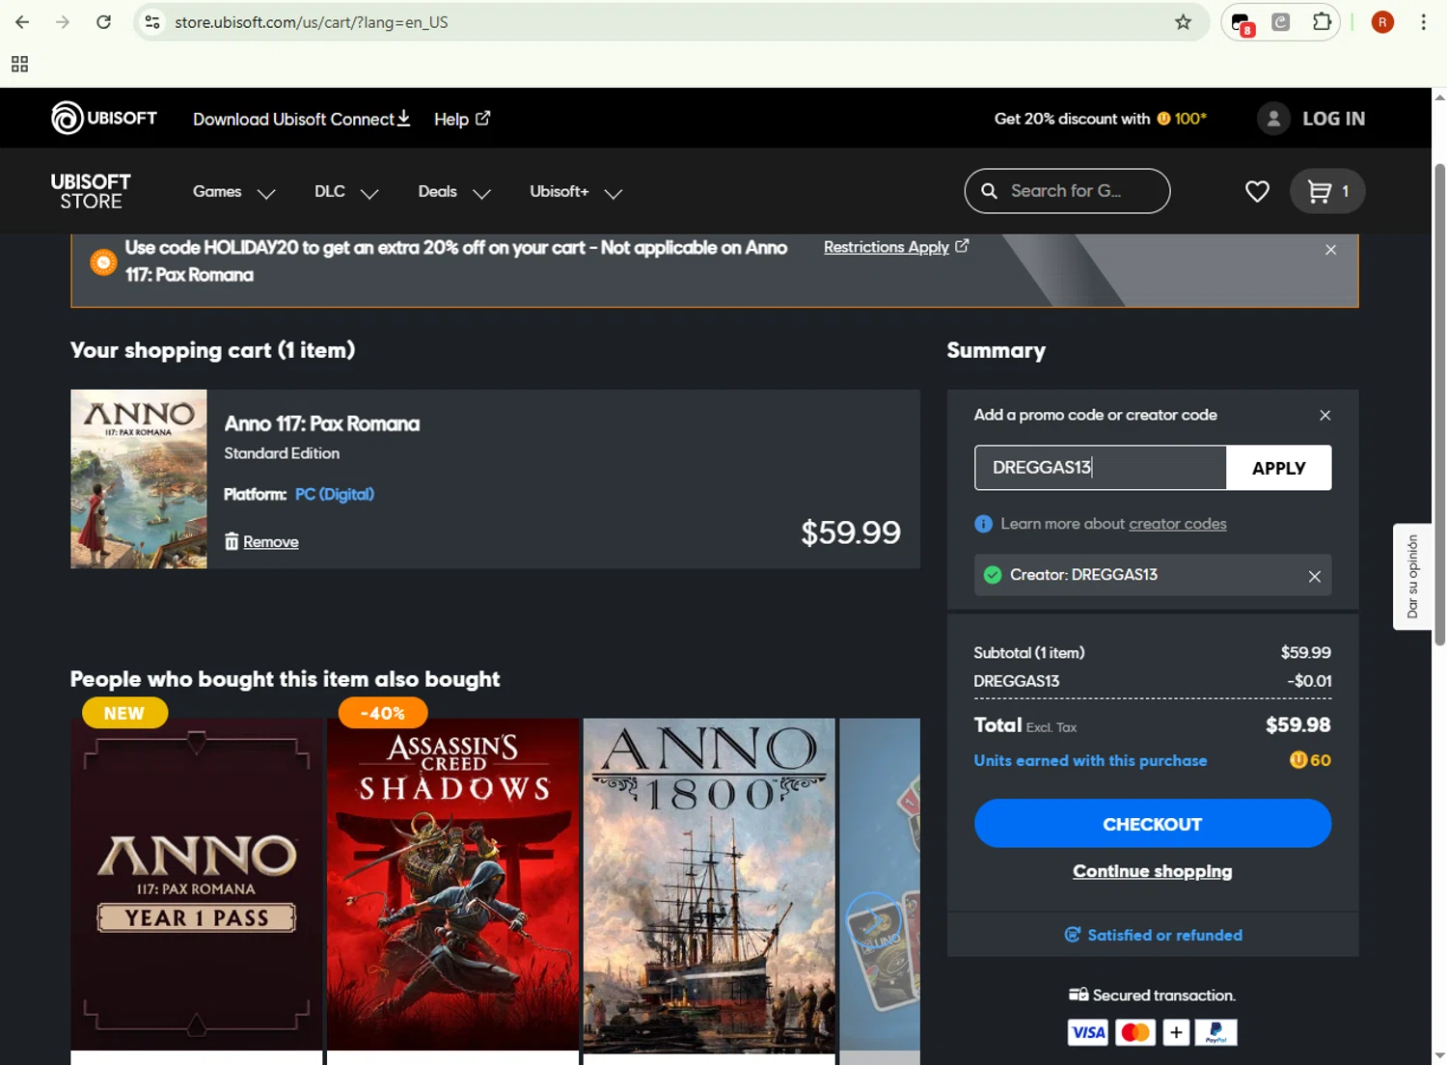The height and width of the screenshot is (1065, 1447).
Task: Click the browser address bar URL
Action: pos(311,22)
